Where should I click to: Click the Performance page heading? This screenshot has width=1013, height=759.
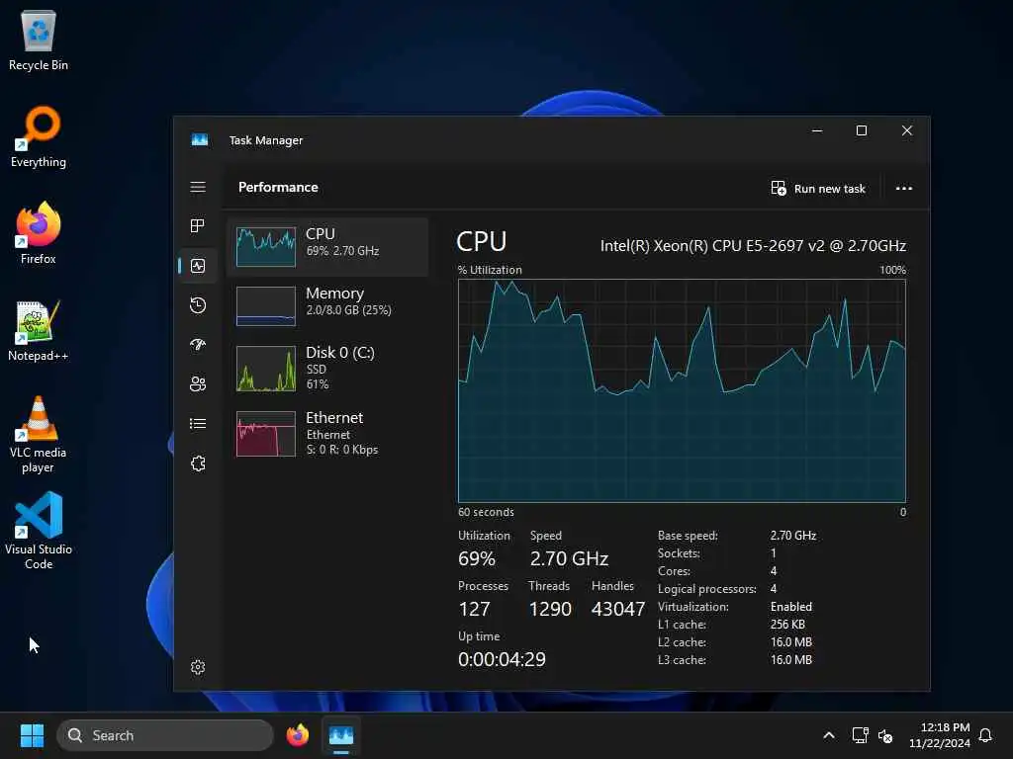tap(278, 187)
